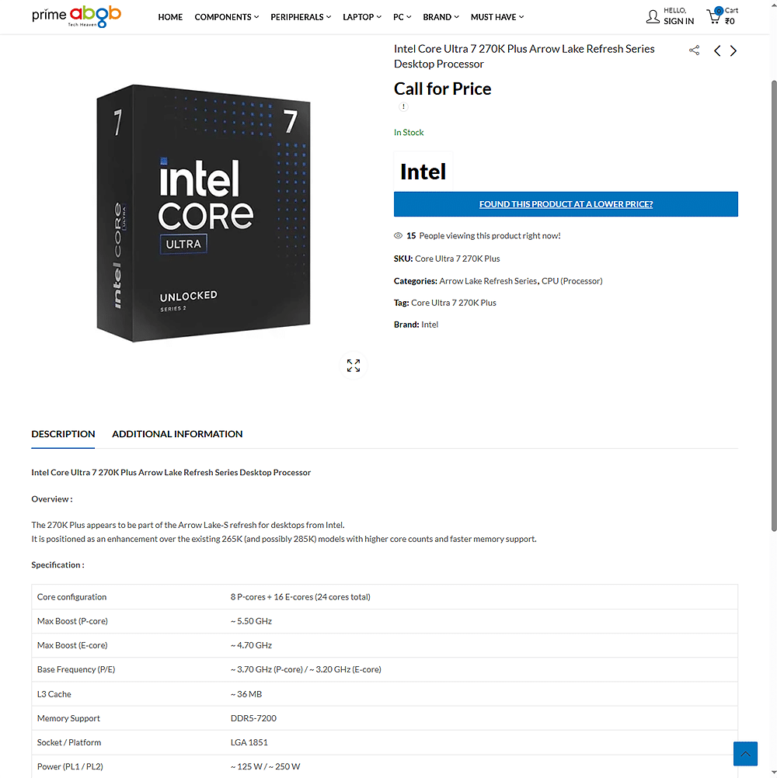Switch to the ADDITIONAL INFORMATION tab
The width and height of the screenshot is (777, 778).
(177, 434)
